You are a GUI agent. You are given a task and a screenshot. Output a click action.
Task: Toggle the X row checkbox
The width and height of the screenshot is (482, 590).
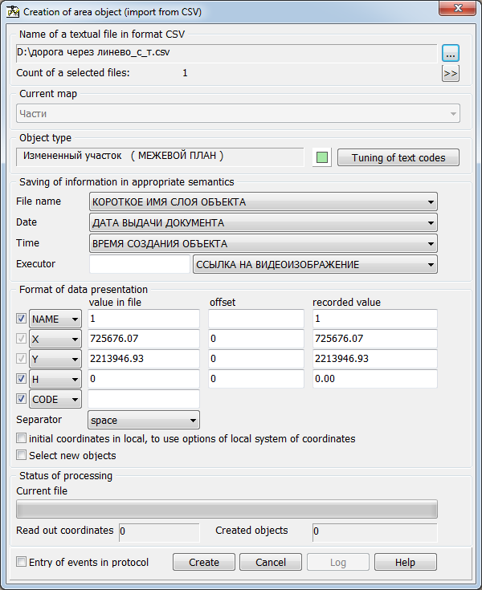[x=21, y=338]
